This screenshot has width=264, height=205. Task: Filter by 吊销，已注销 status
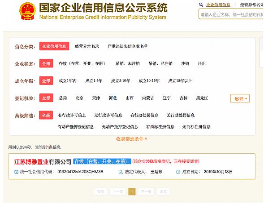160,63
